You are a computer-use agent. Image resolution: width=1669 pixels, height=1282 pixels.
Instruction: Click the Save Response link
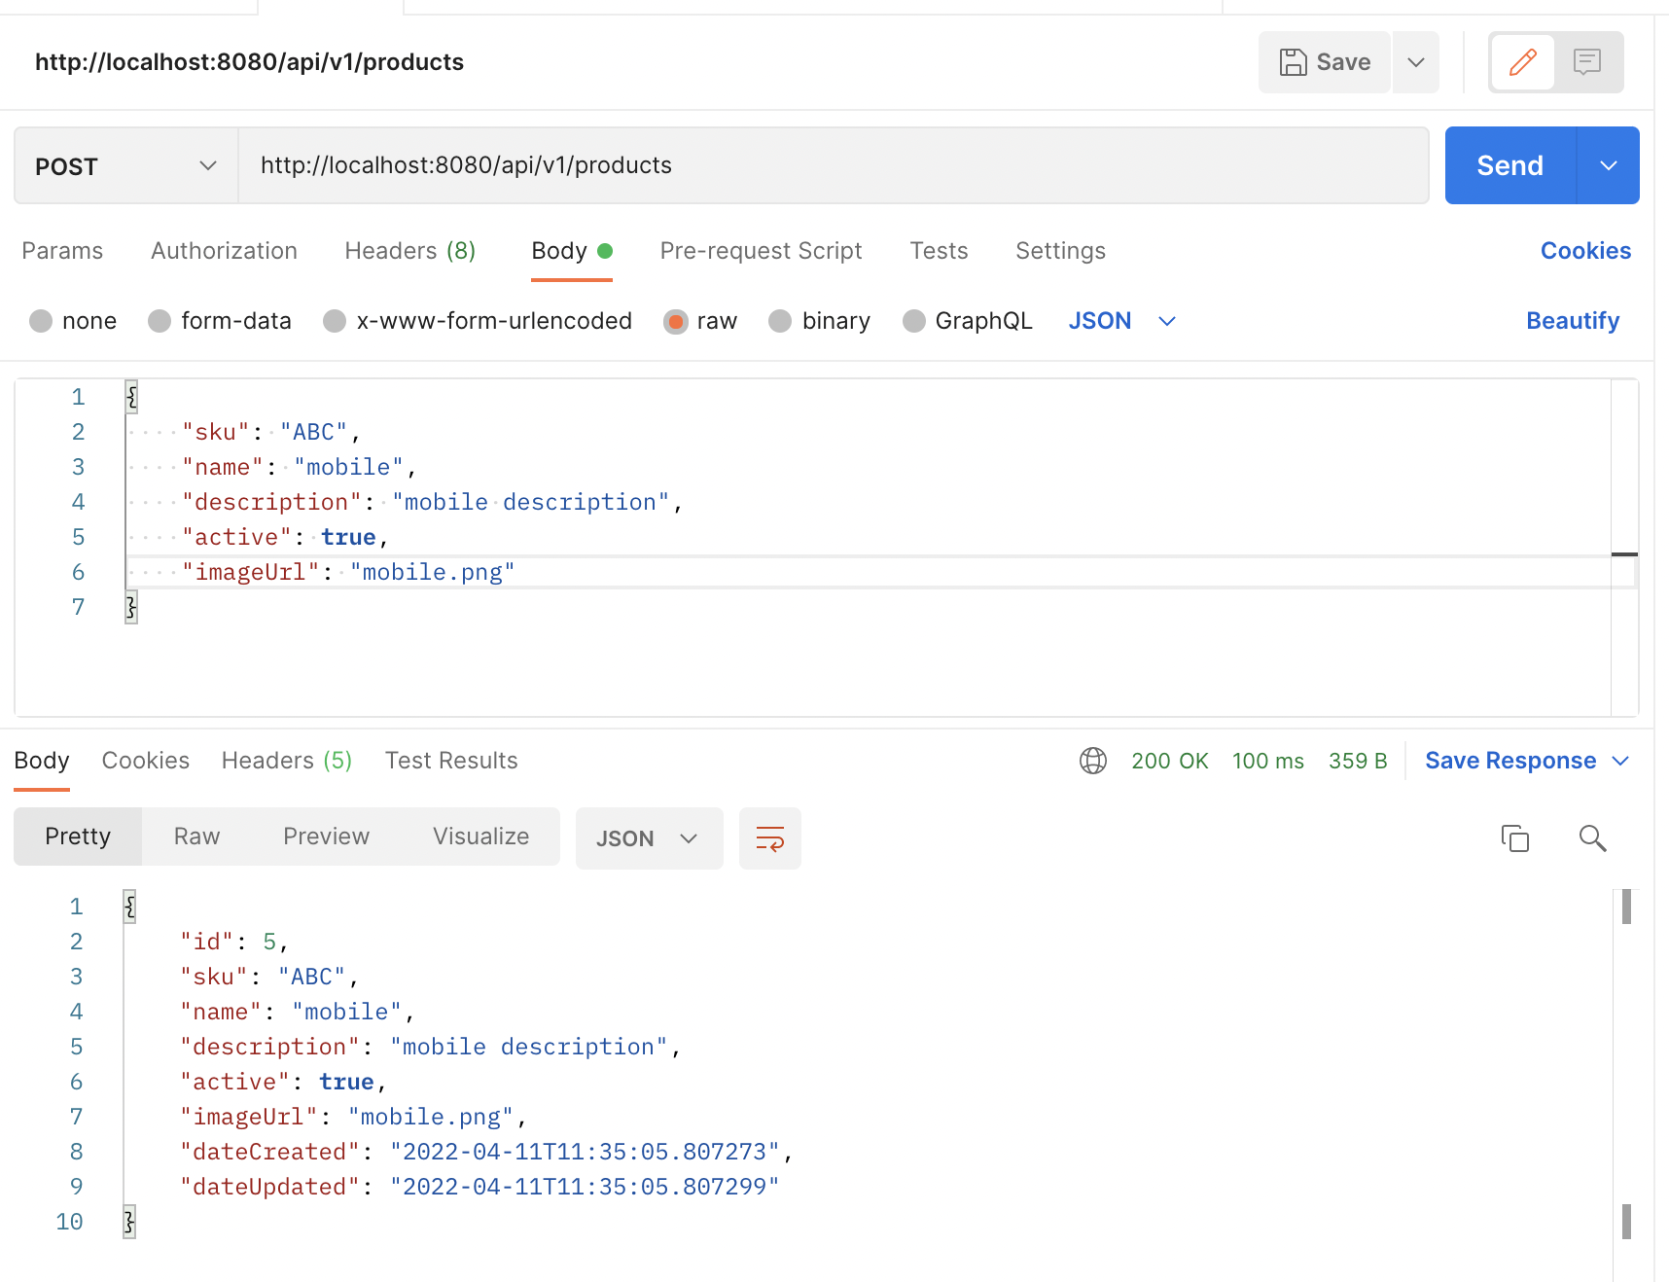tap(1510, 761)
